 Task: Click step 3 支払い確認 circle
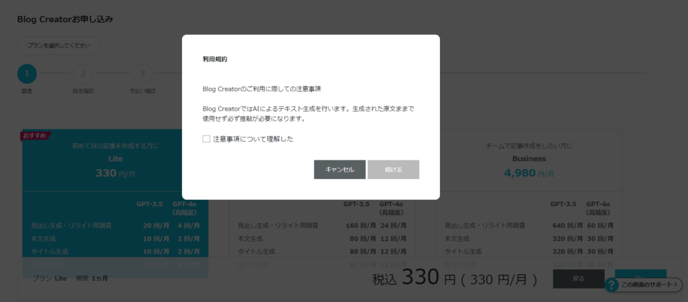141,73
